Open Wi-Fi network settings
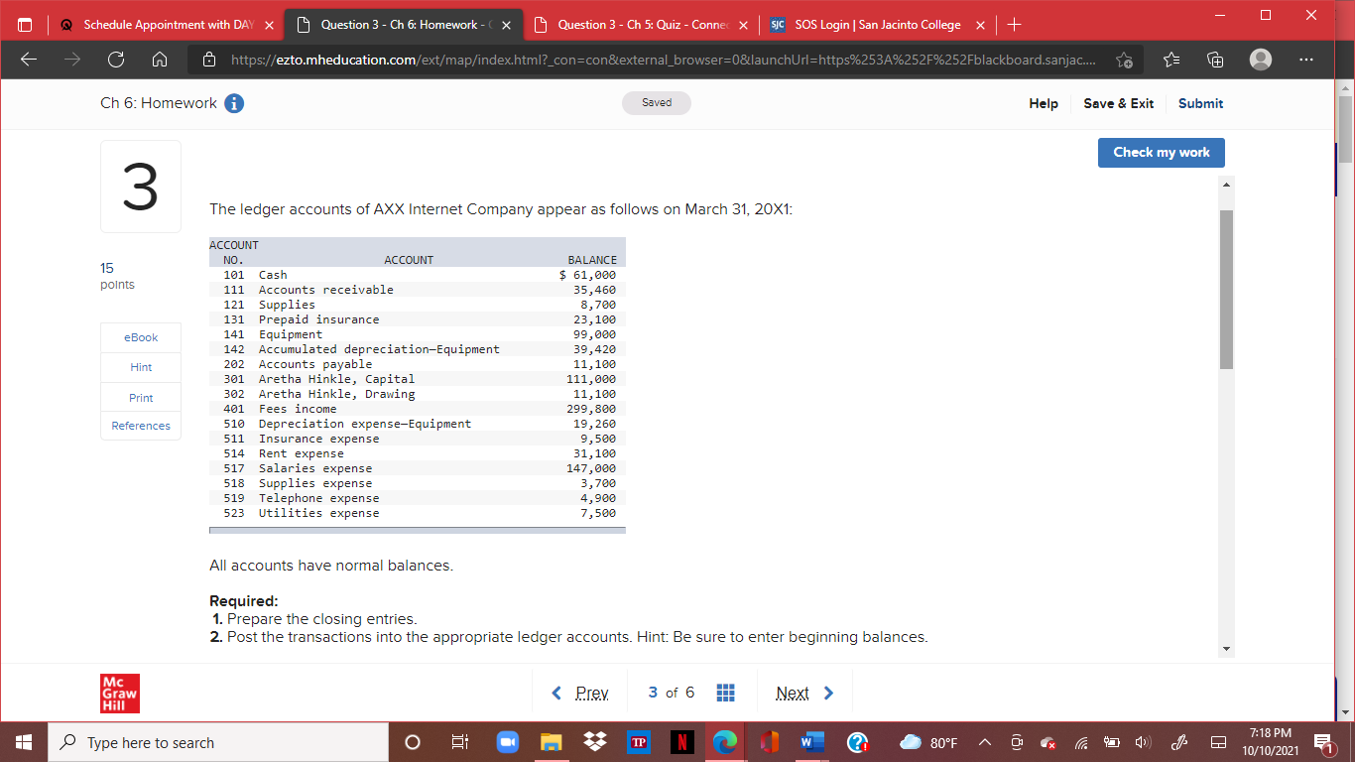Screen dimensions: 1355x762 point(1079,742)
